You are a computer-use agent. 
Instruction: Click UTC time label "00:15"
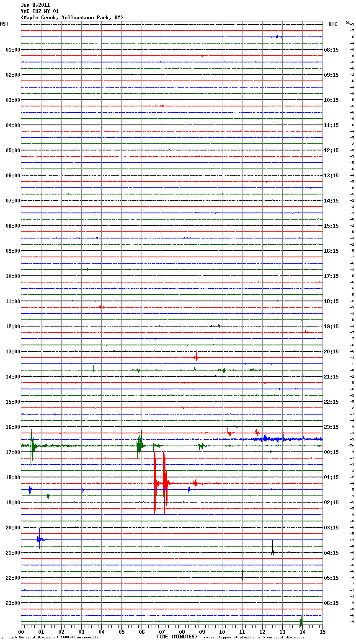(x=331, y=452)
